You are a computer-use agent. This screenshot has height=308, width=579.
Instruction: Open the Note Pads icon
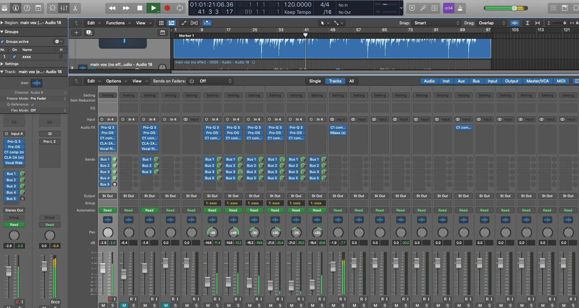tap(565, 8)
